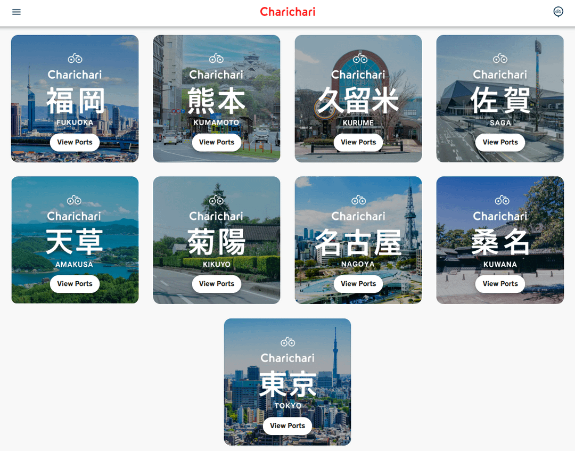
Task: Click Charichari text on Saga card
Action: tap(500, 75)
